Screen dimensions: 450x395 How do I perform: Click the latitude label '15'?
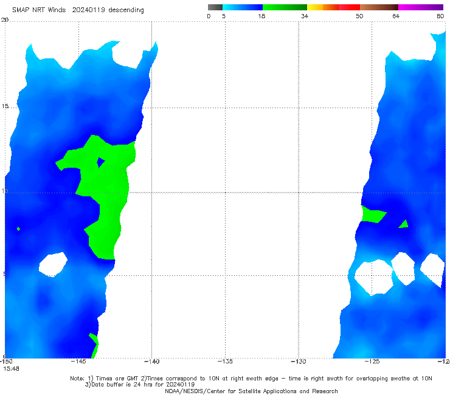[5, 106]
